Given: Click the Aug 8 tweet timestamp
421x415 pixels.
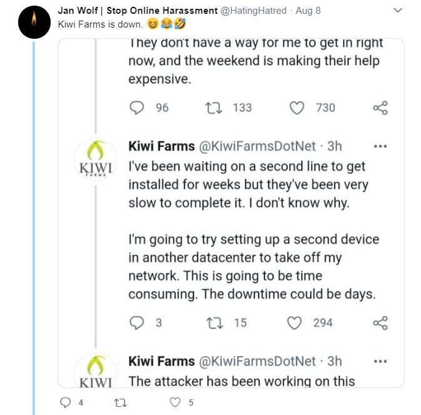Looking at the screenshot, I should (x=310, y=11).
